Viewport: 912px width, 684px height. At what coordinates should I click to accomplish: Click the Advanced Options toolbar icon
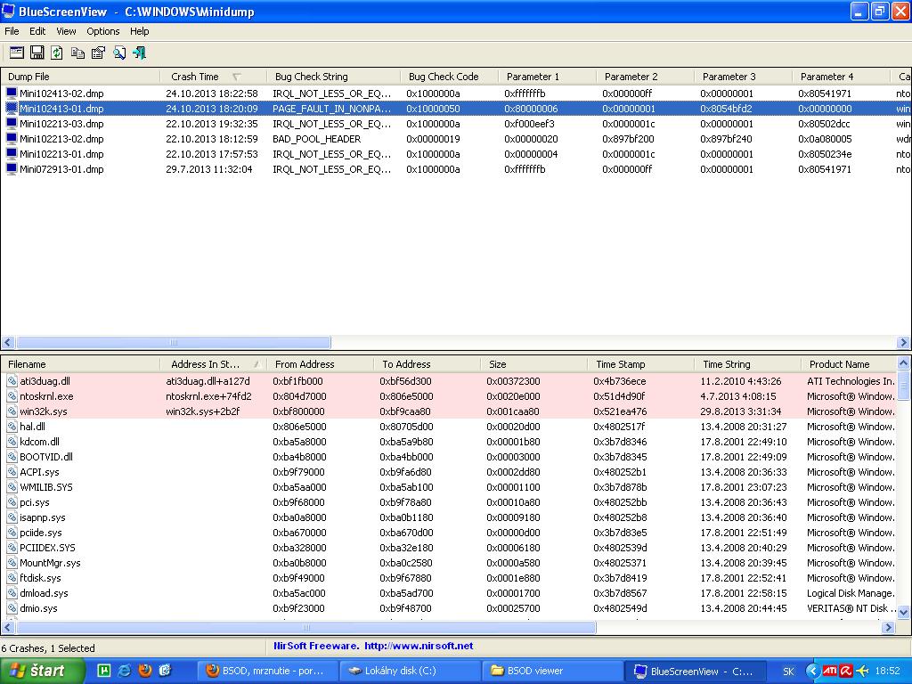pos(17,53)
